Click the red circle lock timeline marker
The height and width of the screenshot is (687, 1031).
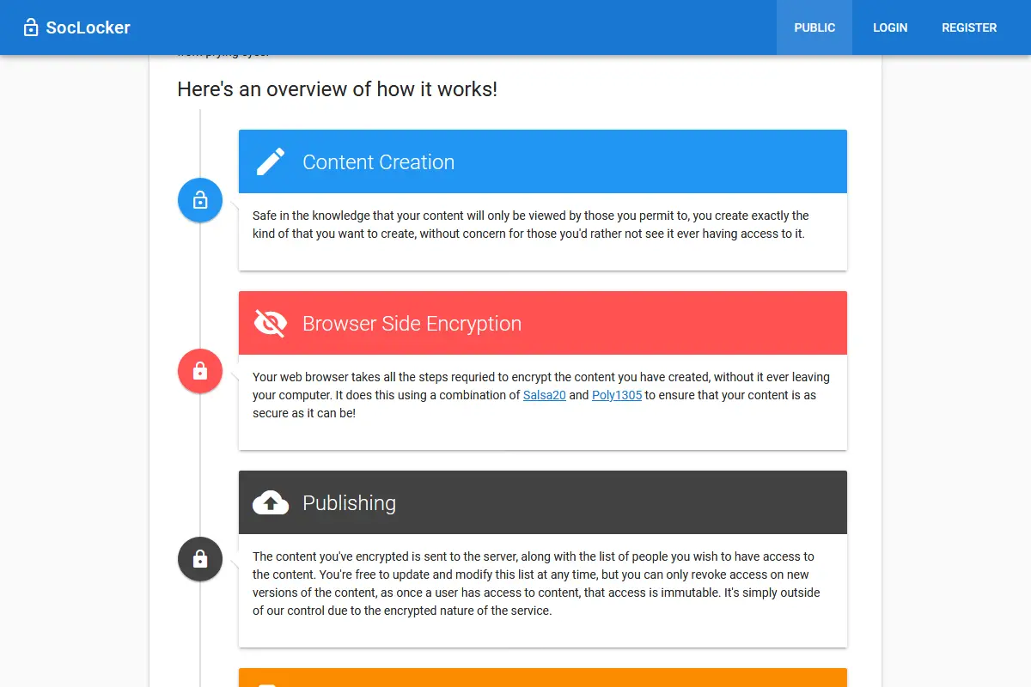pyautogui.click(x=200, y=371)
